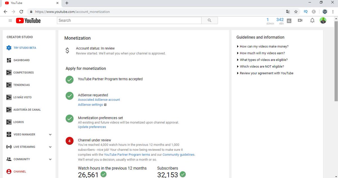This screenshot has height=178, width=338.
Task: Click the search magnifier button
Action: coord(210,20)
